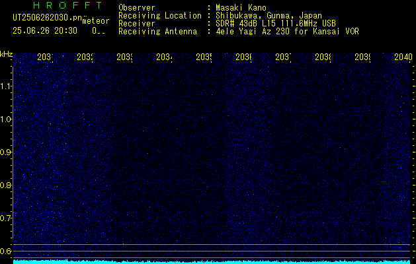Screen dimensions: 416x264
Task: Click the Observer label
Action: coord(137,7)
